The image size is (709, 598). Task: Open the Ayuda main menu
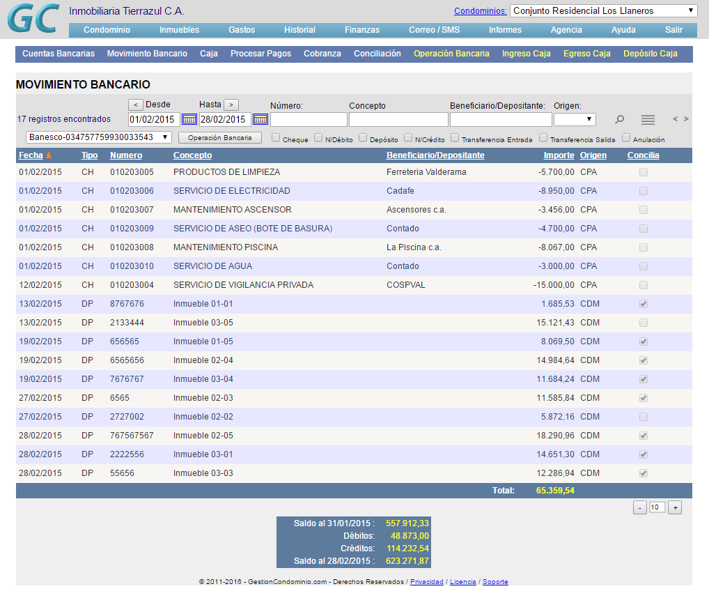pos(623,30)
